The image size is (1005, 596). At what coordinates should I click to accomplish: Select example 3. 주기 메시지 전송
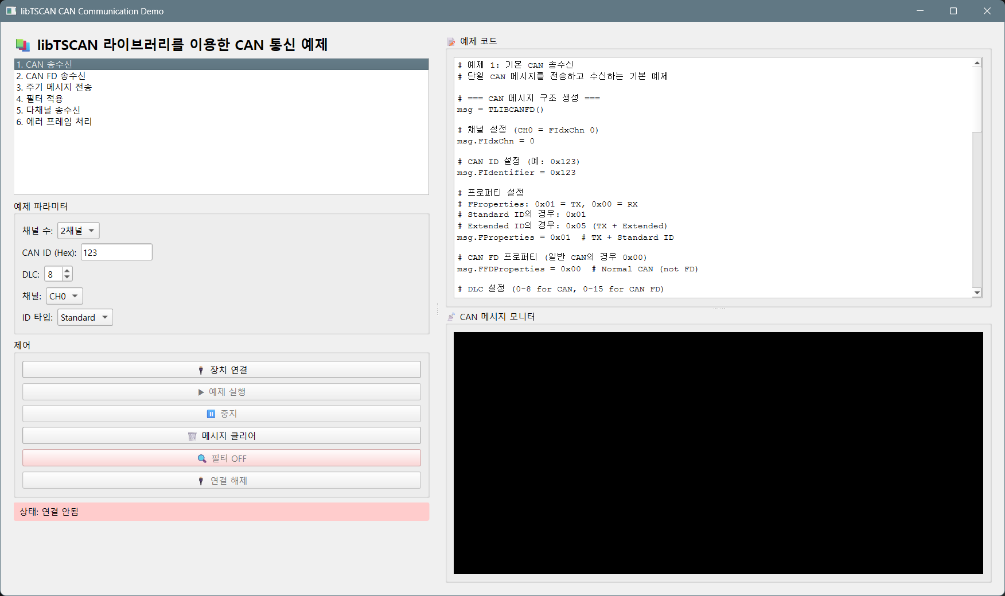[x=221, y=87]
